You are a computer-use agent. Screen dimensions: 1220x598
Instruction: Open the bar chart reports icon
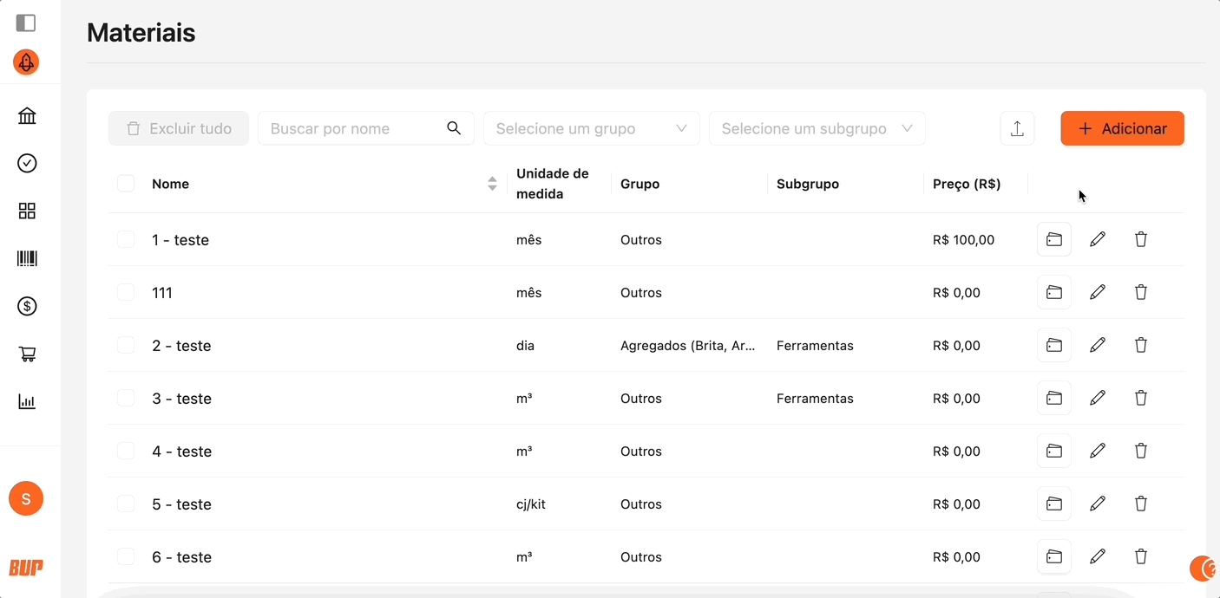(27, 401)
